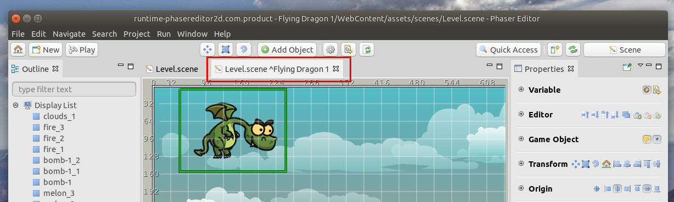Click the Variable section's script icon
Screen dimensions: 674x202
pyautogui.click(x=656, y=90)
